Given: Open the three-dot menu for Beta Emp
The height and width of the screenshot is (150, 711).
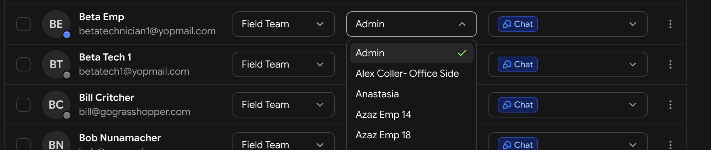Looking at the screenshot, I should [670, 24].
